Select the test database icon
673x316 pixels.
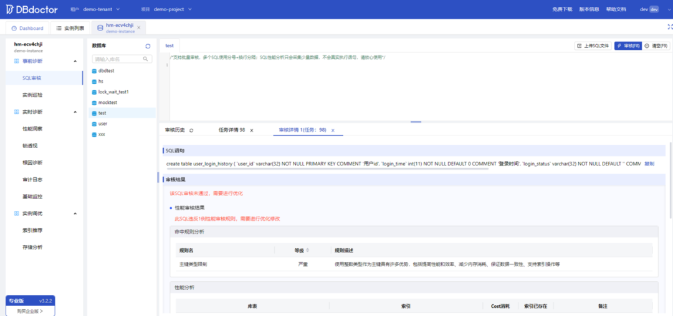[95, 113]
